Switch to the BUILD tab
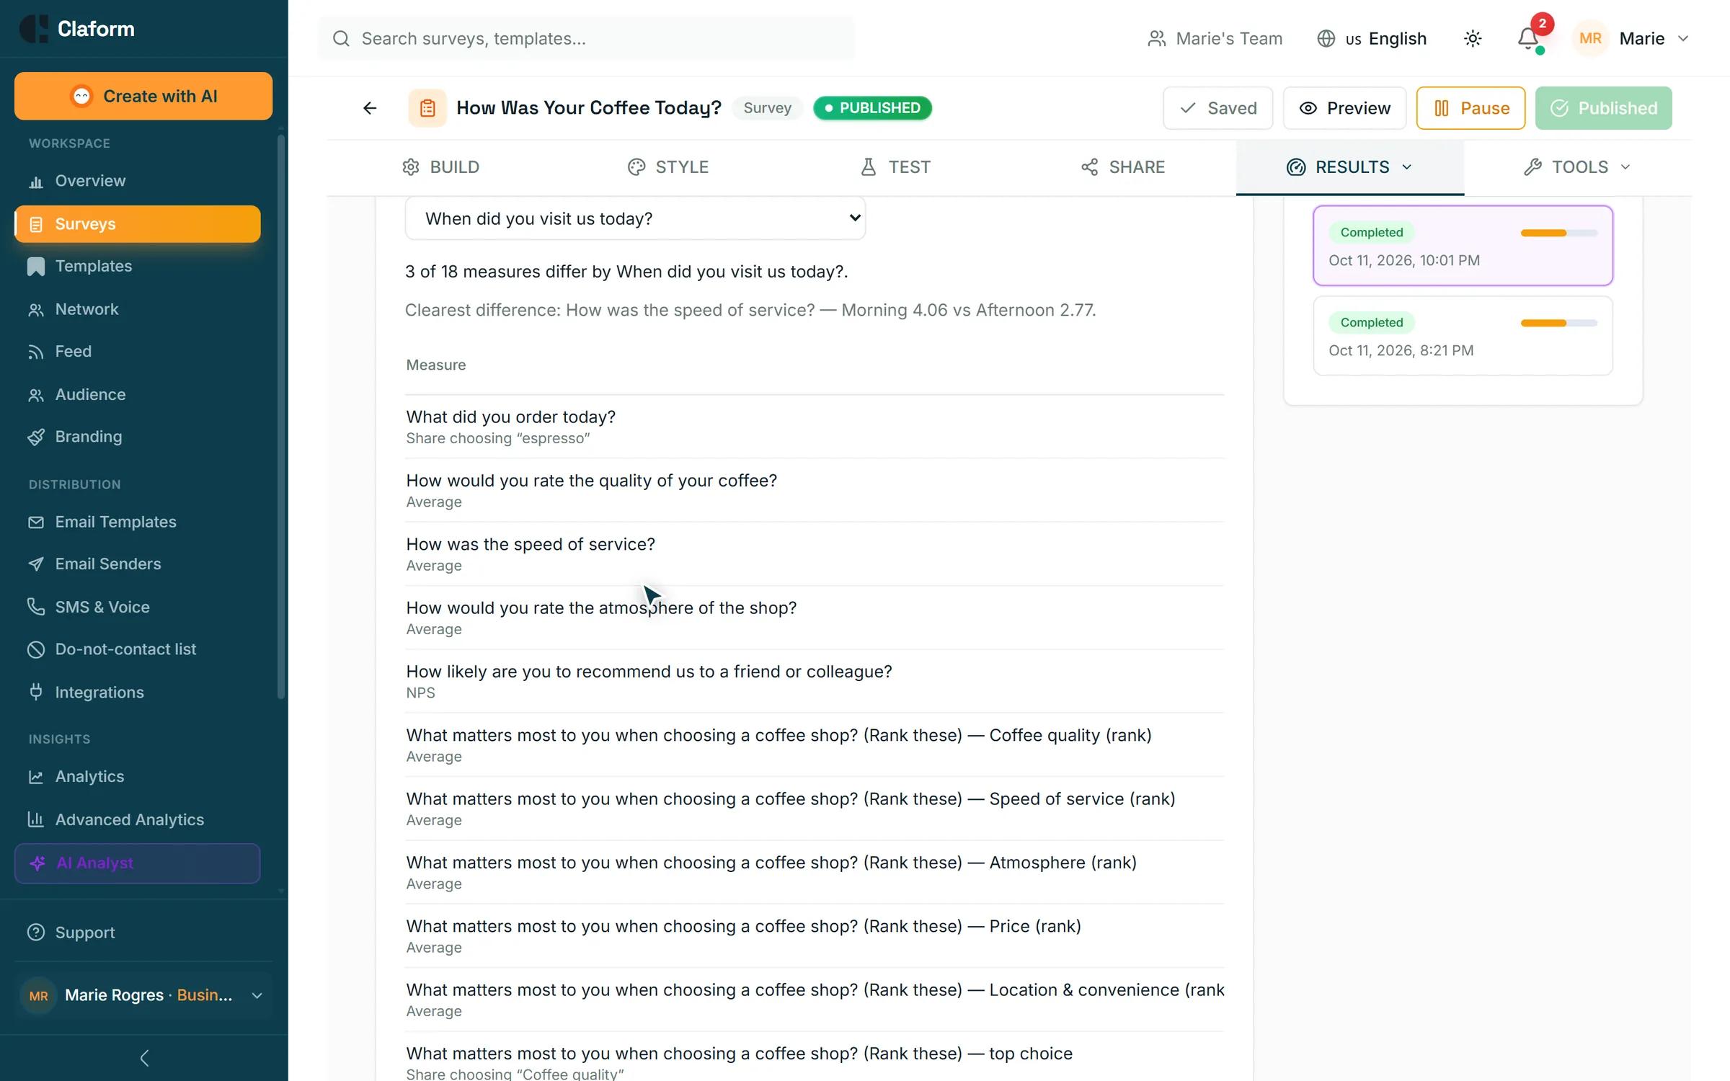 [x=440, y=167]
